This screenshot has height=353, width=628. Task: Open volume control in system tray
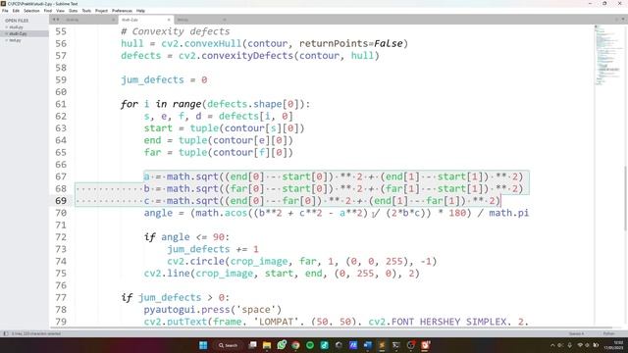[587, 345]
